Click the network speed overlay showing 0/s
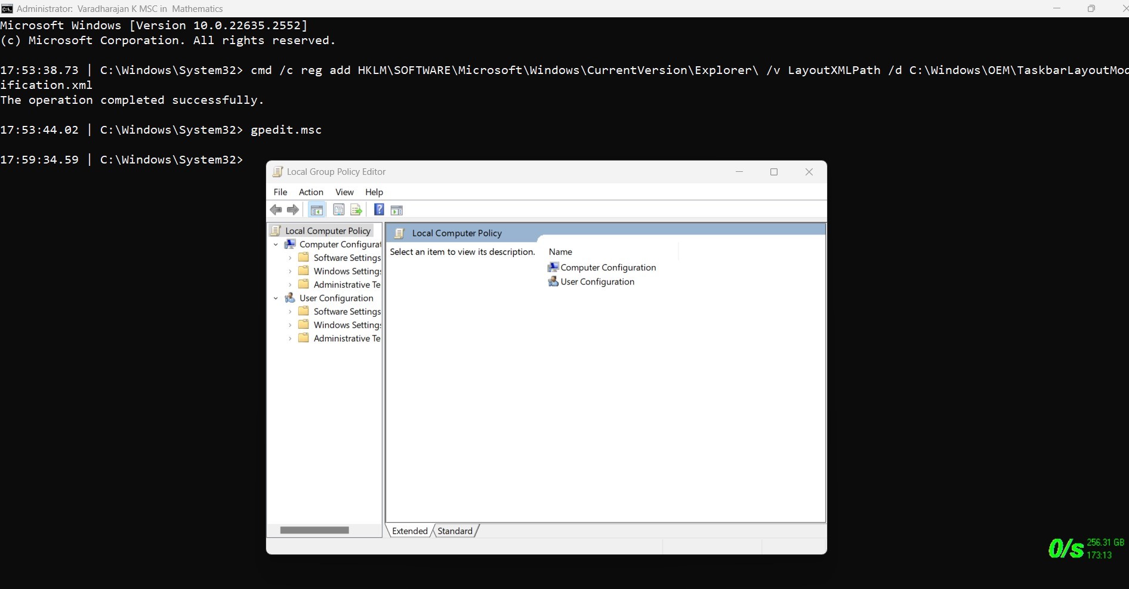 (1066, 548)
